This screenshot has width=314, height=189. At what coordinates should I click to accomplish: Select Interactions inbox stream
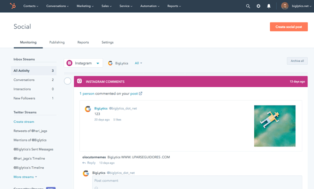coord(33,89)
